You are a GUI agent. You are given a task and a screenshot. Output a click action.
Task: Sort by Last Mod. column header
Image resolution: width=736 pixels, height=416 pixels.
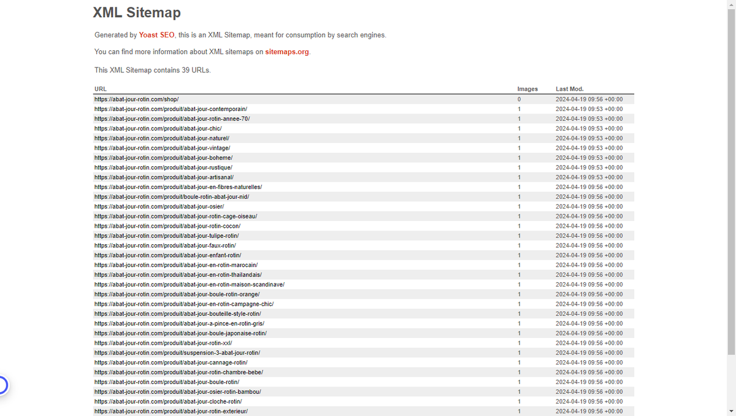click(570, 89)
